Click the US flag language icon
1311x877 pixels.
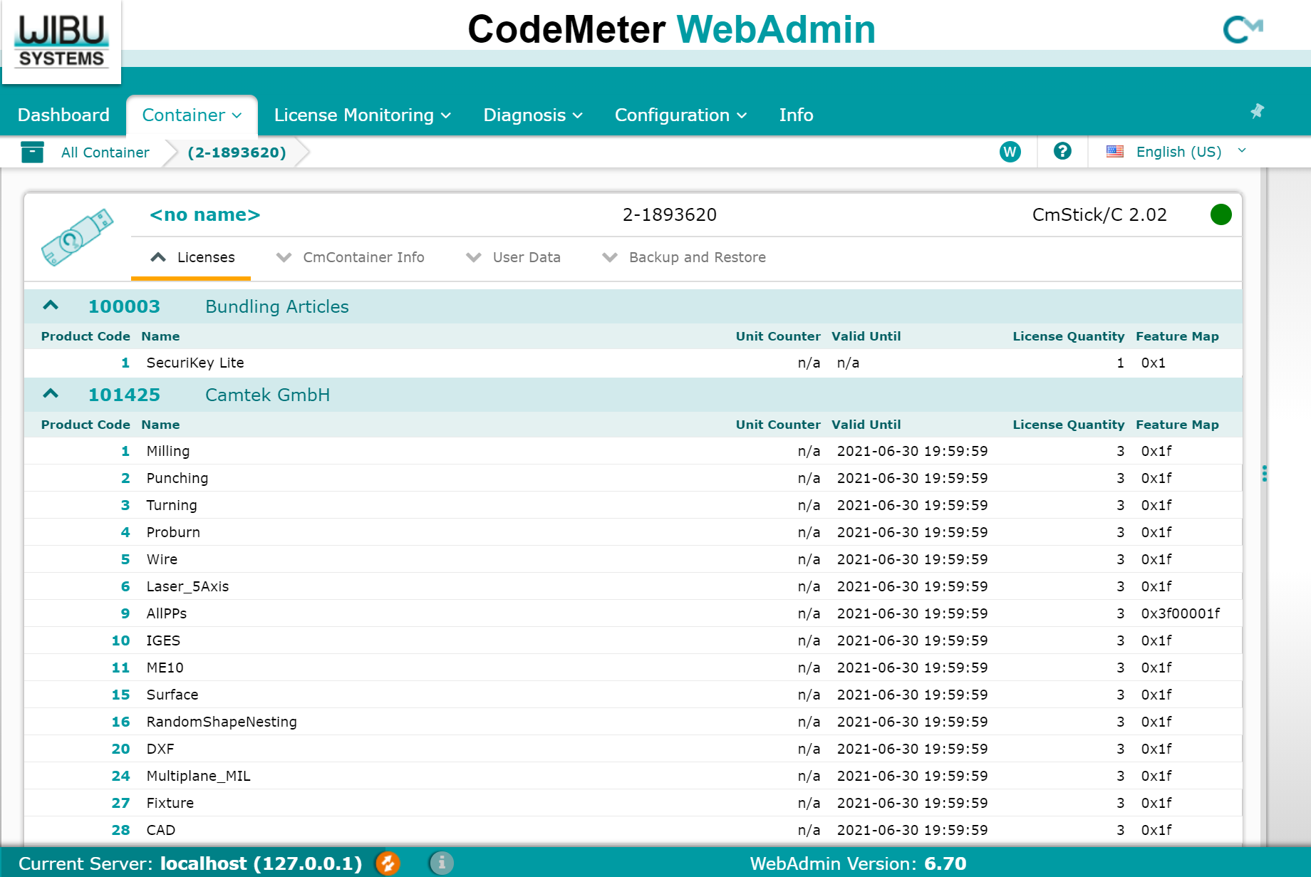tap(1115, 152)
